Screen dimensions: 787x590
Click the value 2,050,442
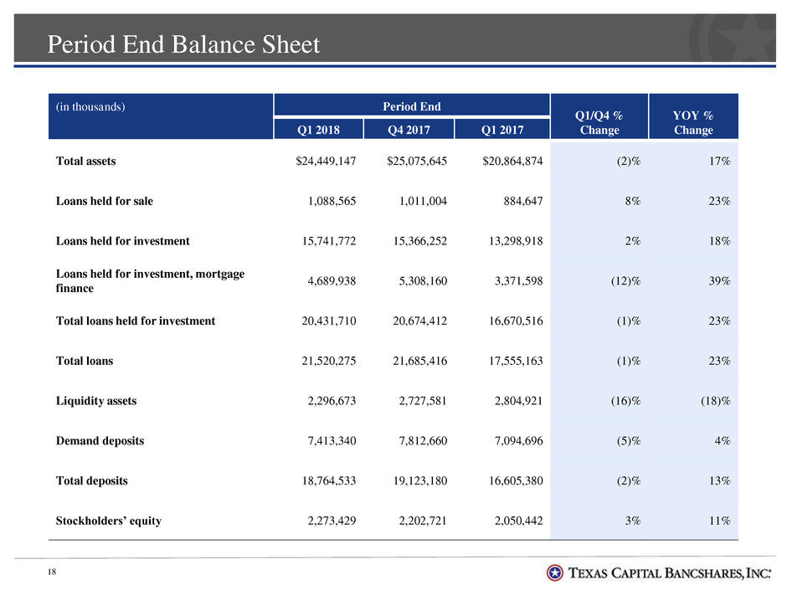click(x=519, y=521)
